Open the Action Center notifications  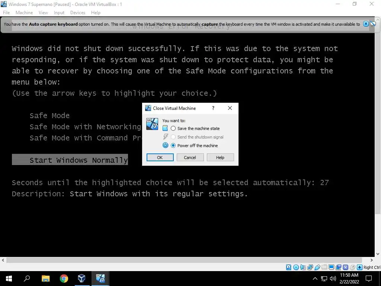point(369,279)
